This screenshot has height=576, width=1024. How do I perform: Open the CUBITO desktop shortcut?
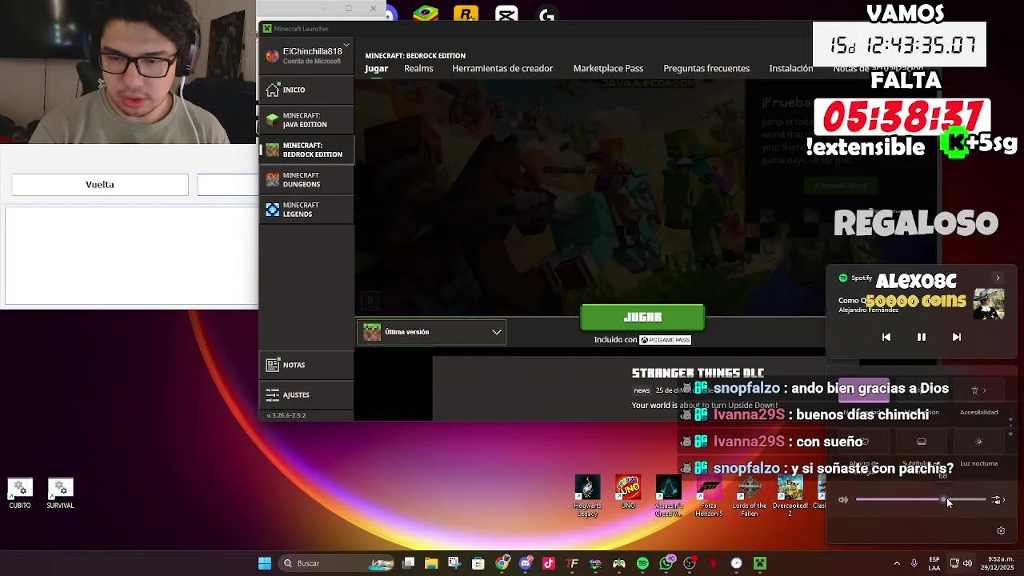tap(20, 494)
